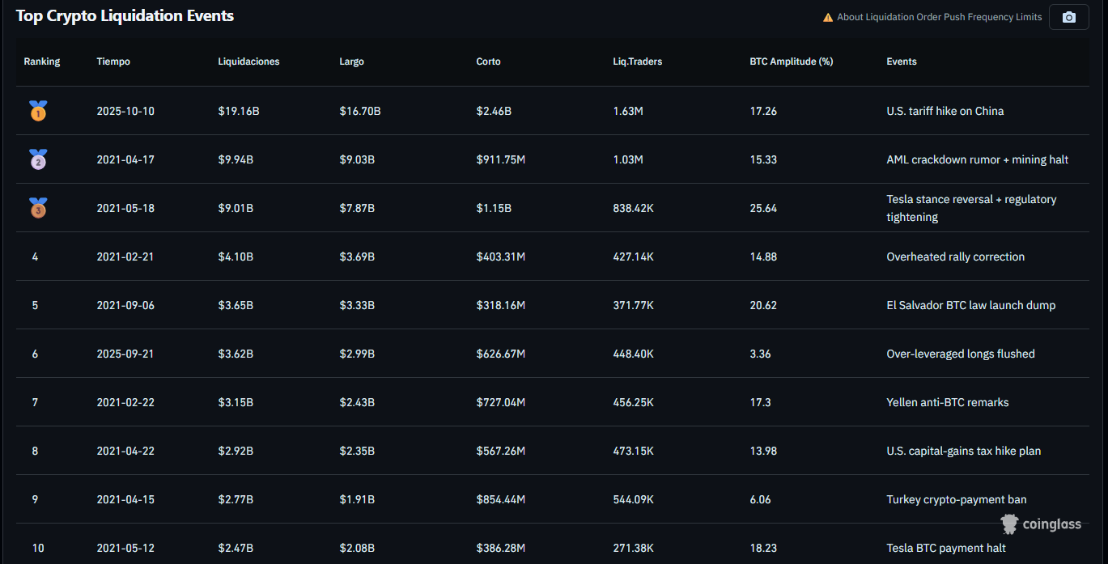Click the silver second-place medal icon
The image size is (1108, 564).
click(x=38, y=159)
